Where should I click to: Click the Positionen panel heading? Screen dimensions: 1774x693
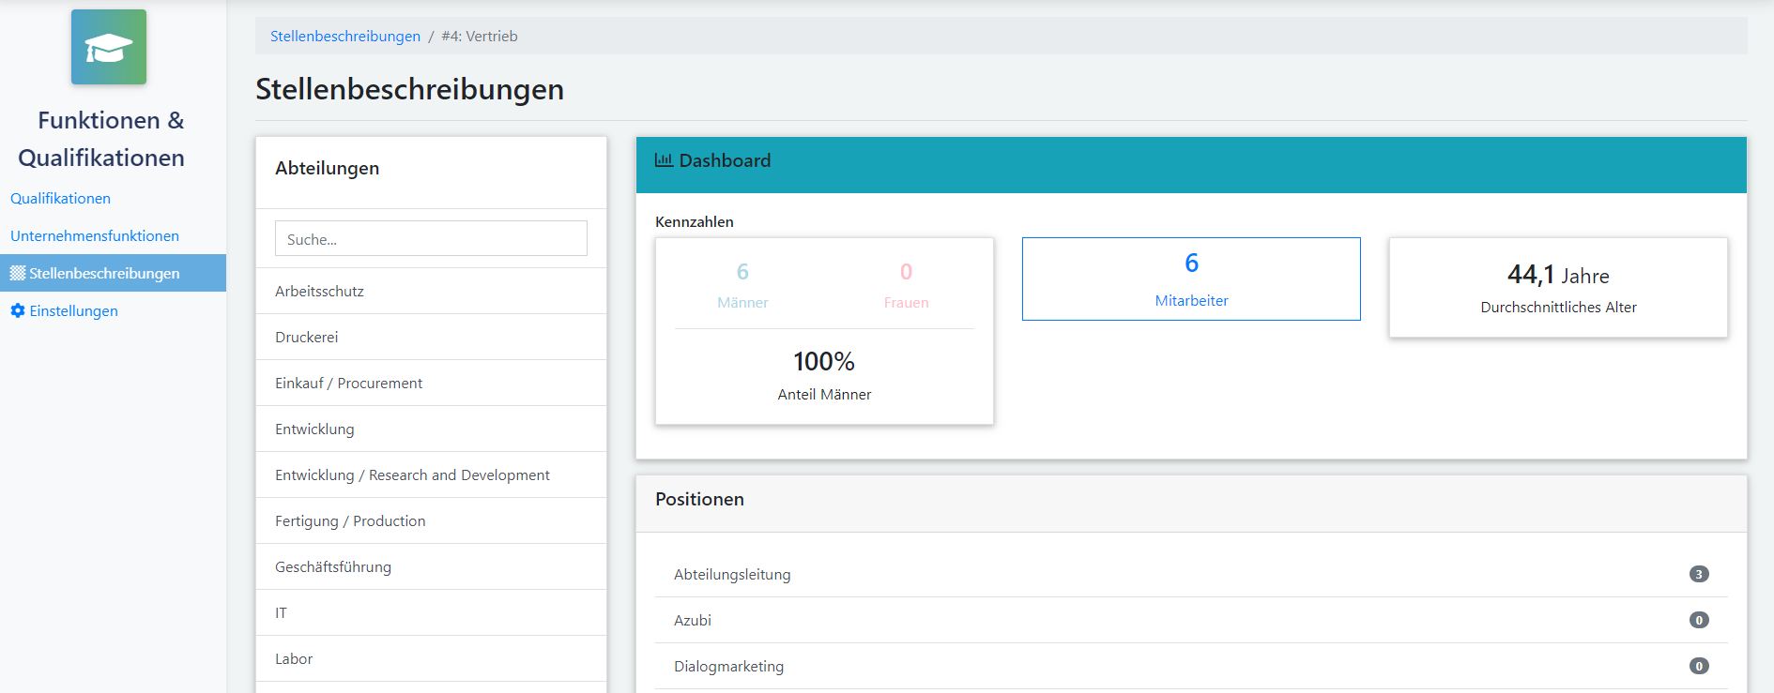[x=699, y=499]
